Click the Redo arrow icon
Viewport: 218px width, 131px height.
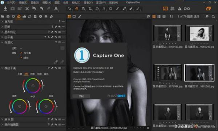[x=49, y=9]
